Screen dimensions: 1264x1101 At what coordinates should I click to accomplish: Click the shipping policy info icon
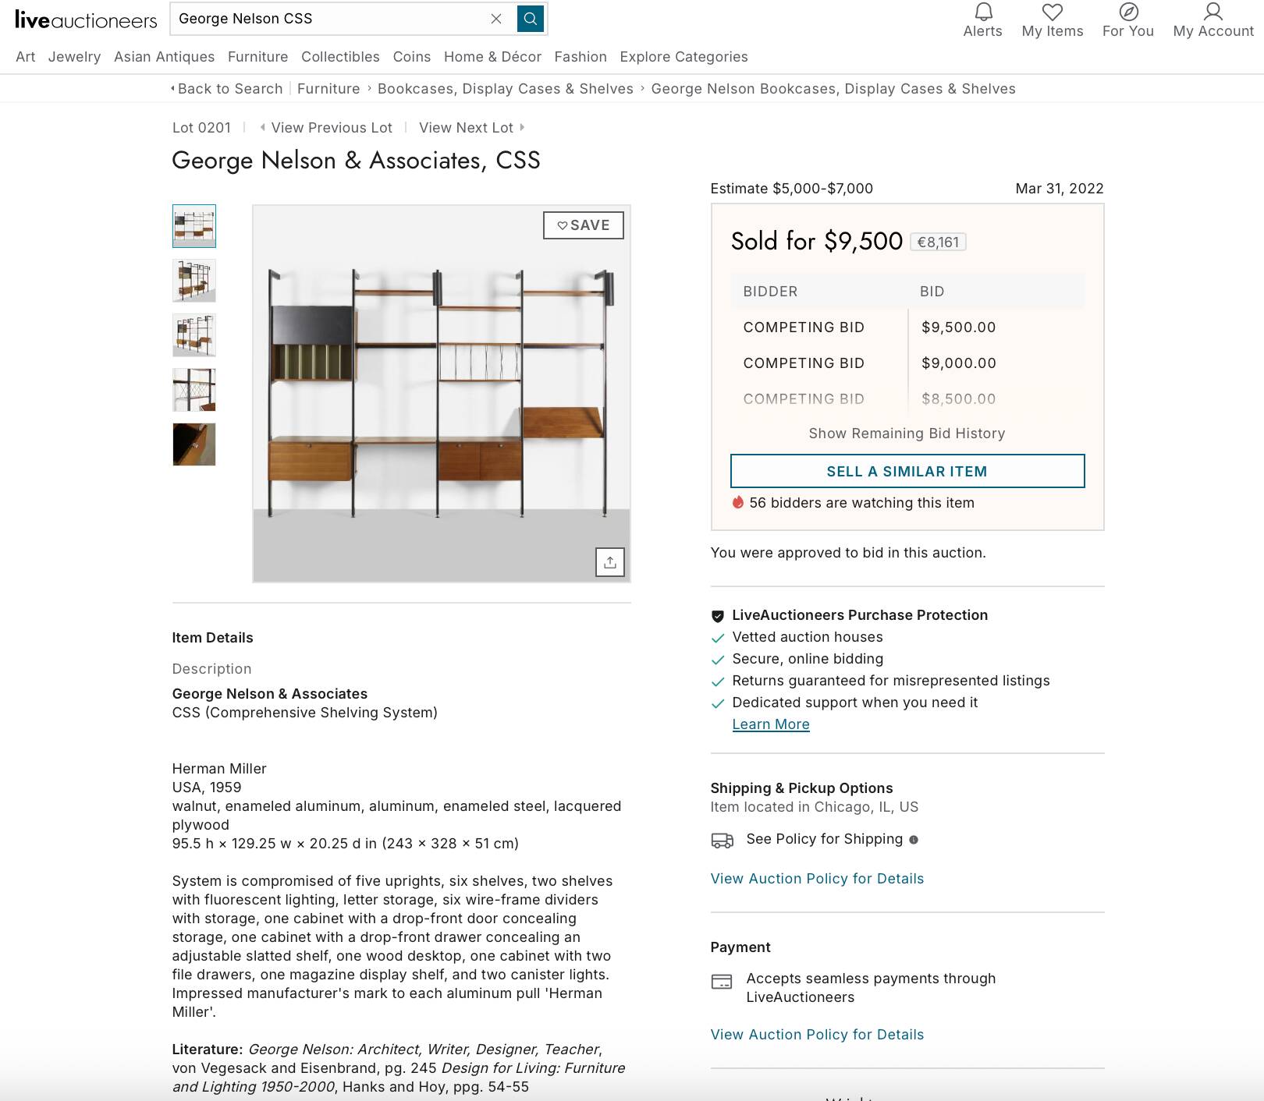tap(912, 840)
